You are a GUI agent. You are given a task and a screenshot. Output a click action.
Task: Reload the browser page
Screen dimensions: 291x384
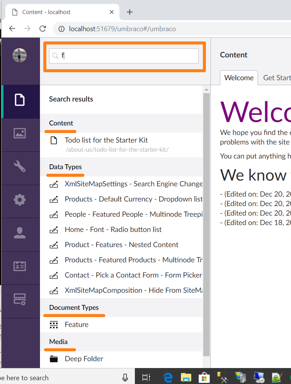tap(43, 29)
